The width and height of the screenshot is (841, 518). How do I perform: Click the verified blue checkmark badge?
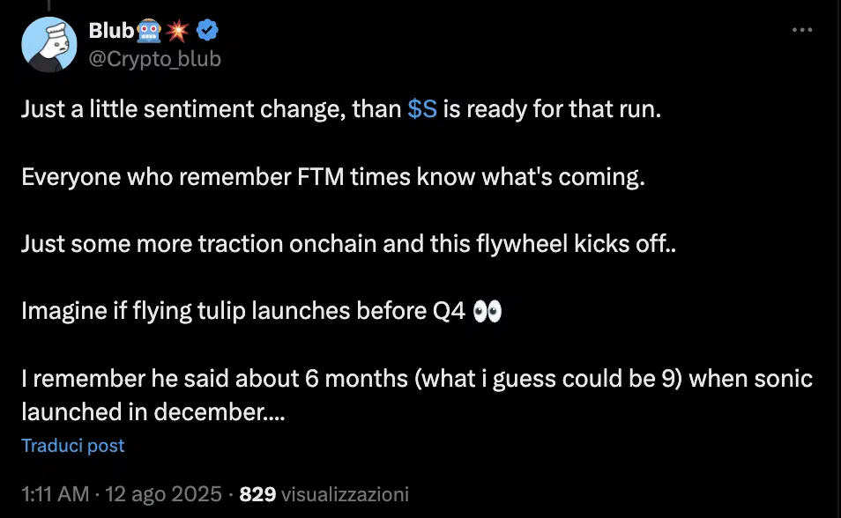pos(205,28)
